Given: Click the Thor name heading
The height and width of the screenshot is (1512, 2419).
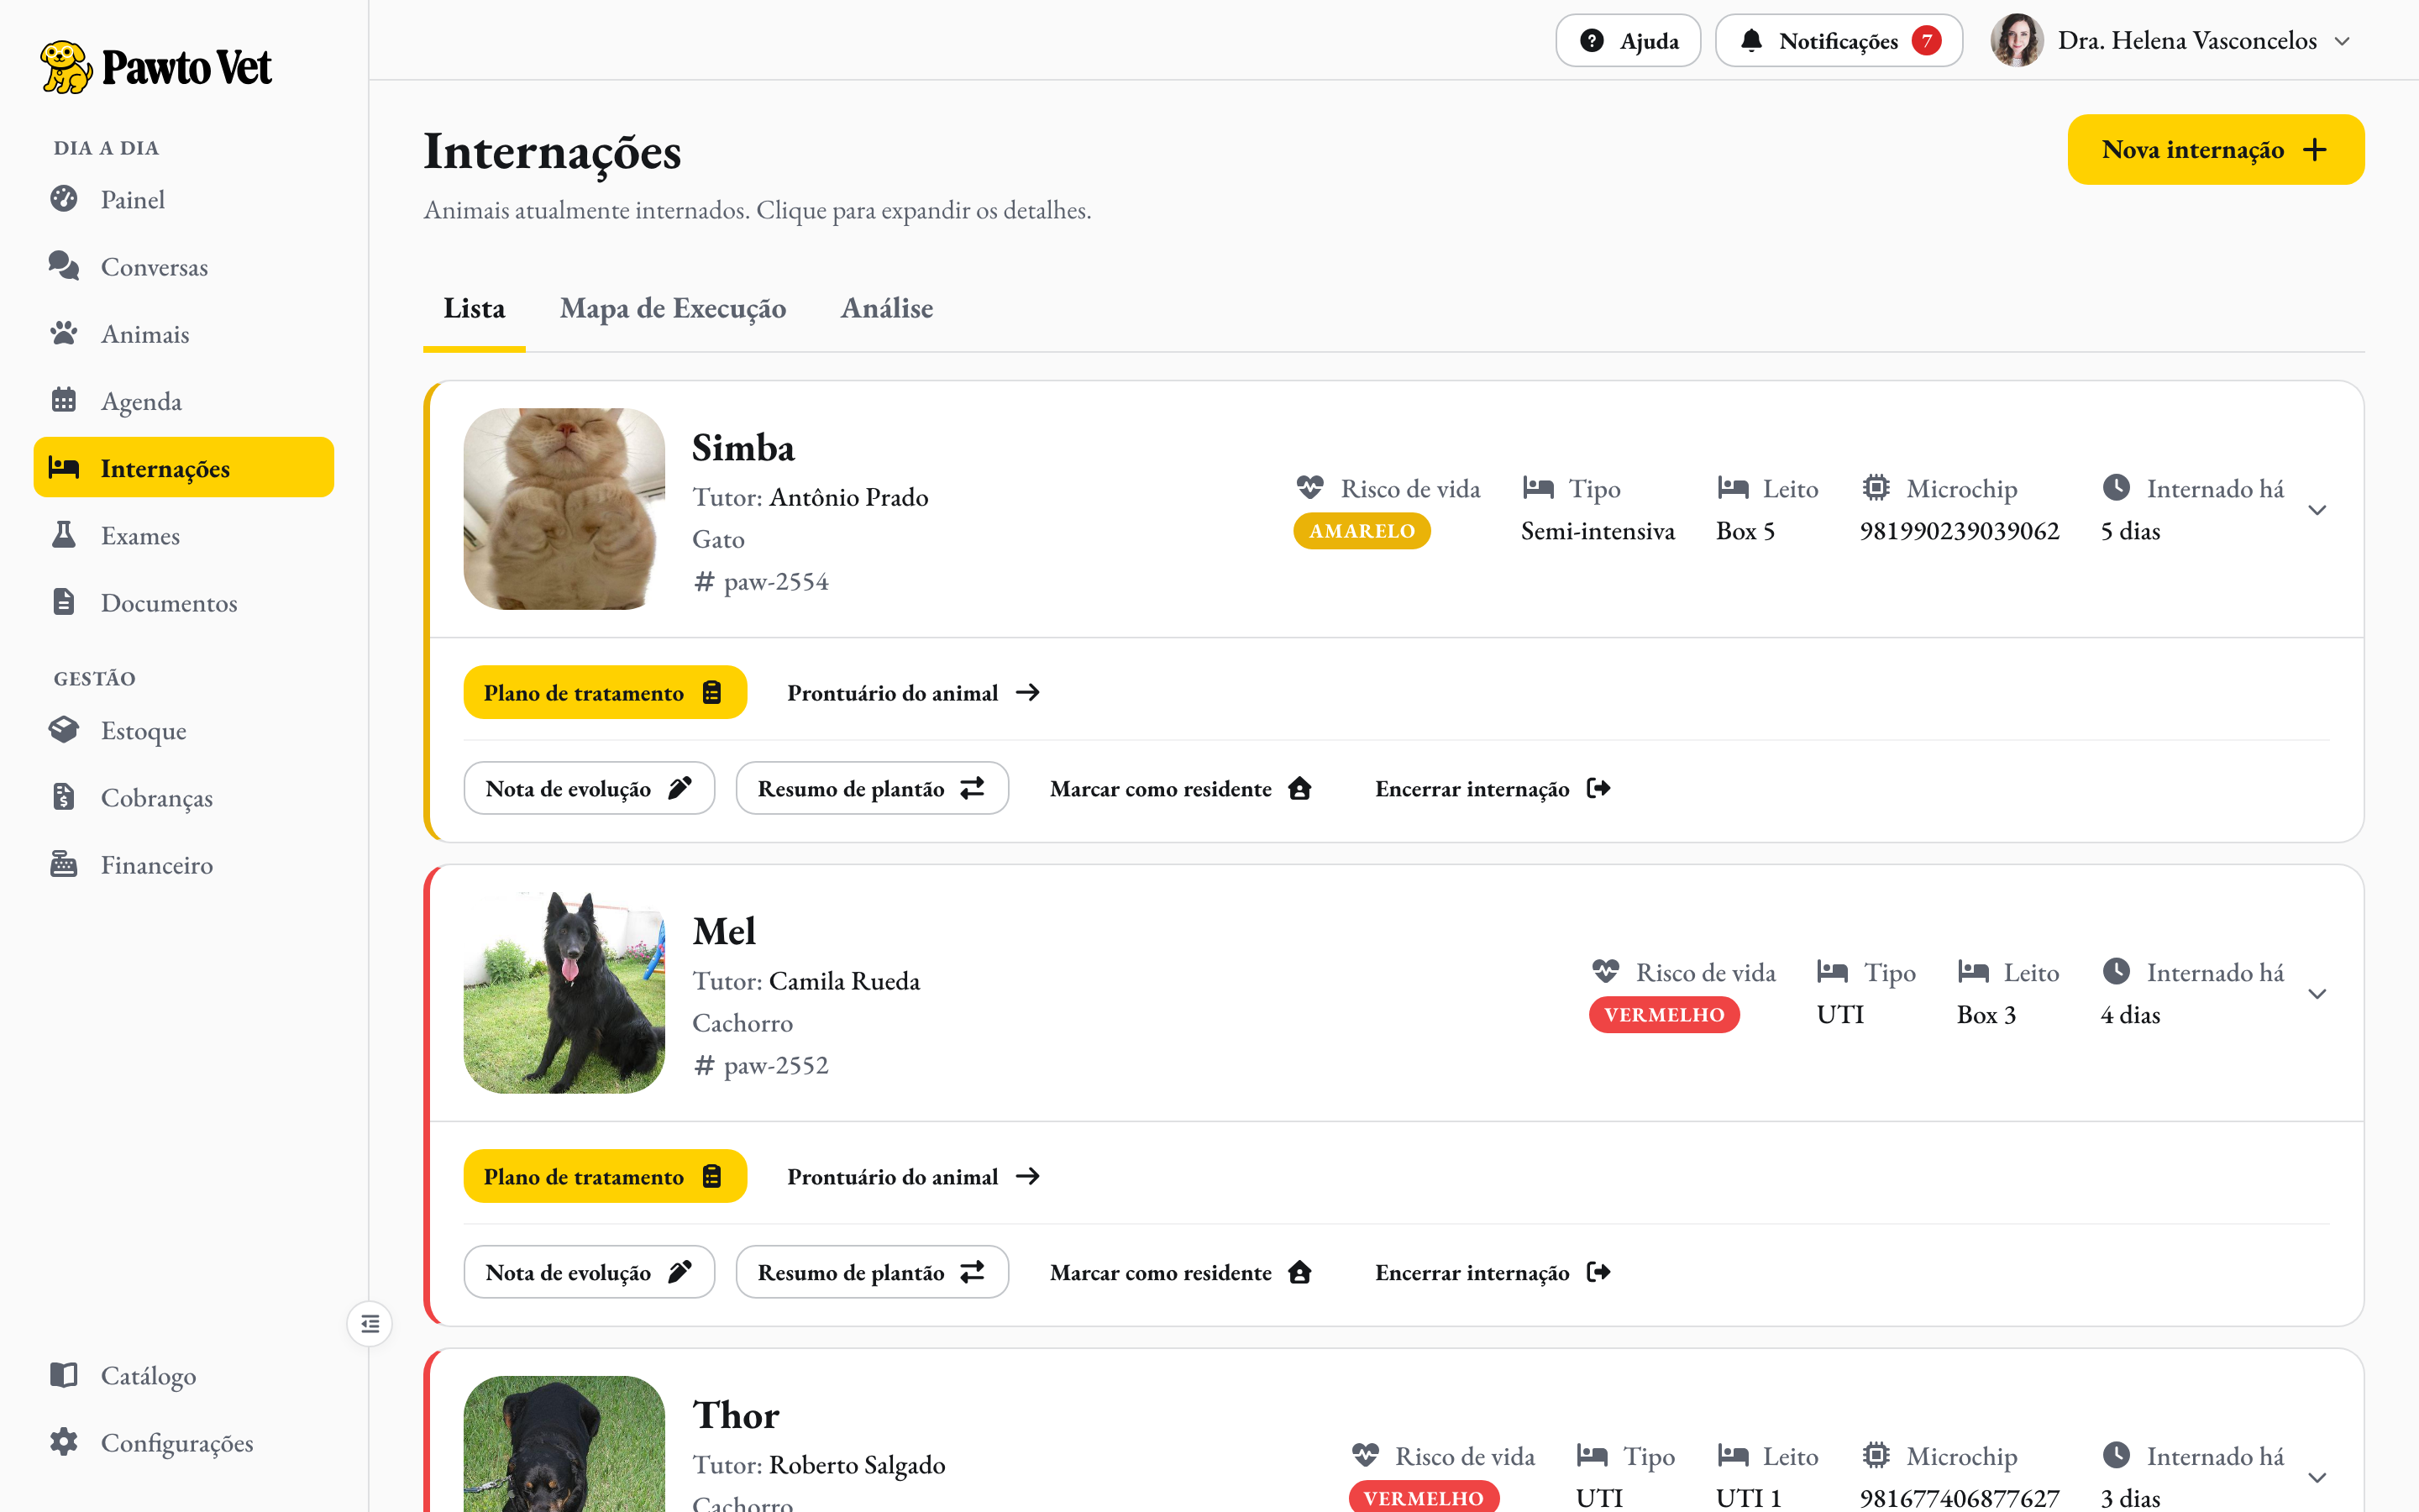Looking at the screenshot, I should [x=736, y=1416].
